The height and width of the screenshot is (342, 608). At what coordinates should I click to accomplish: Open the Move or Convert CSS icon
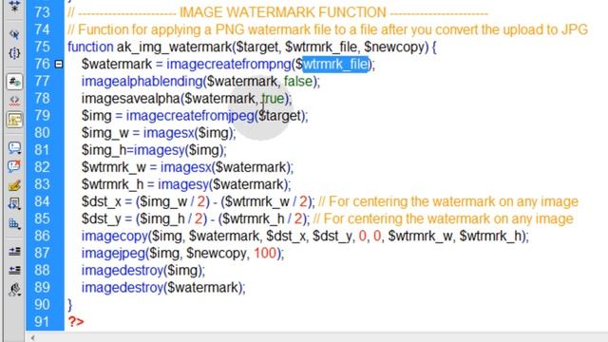point(14,223)
